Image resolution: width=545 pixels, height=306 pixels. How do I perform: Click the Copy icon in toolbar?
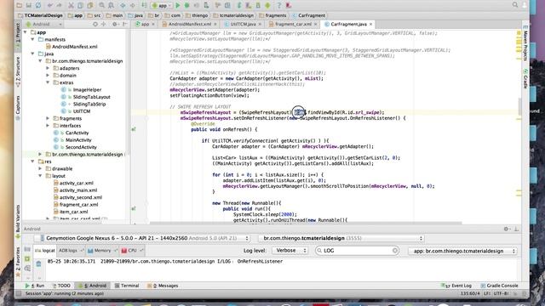(x=80, y=5)
